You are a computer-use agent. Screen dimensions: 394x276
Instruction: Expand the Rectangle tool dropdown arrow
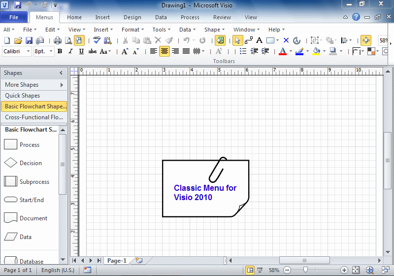pos(277,40)
